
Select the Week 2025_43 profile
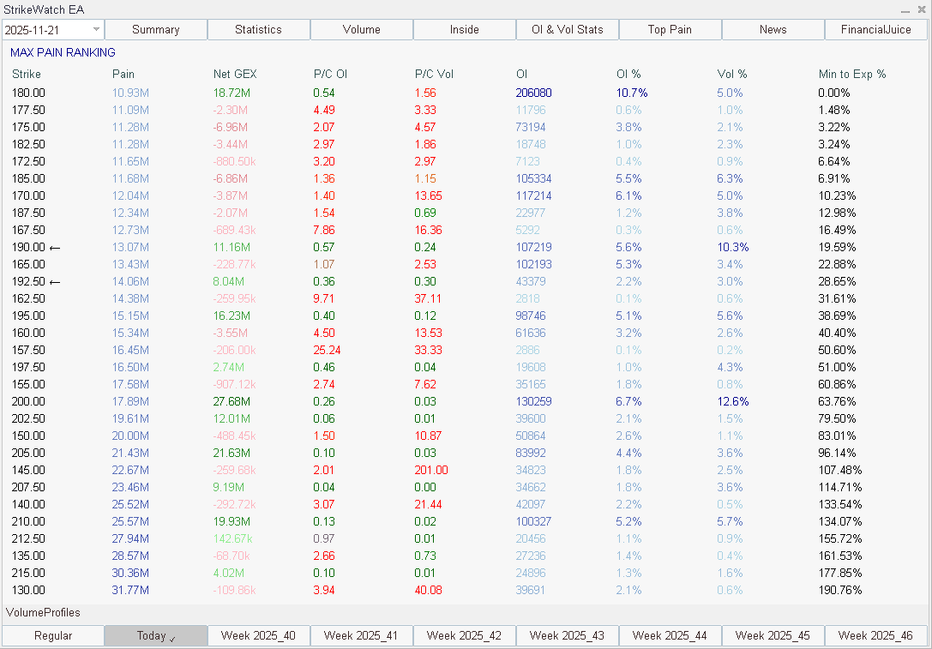pos(567,635)
